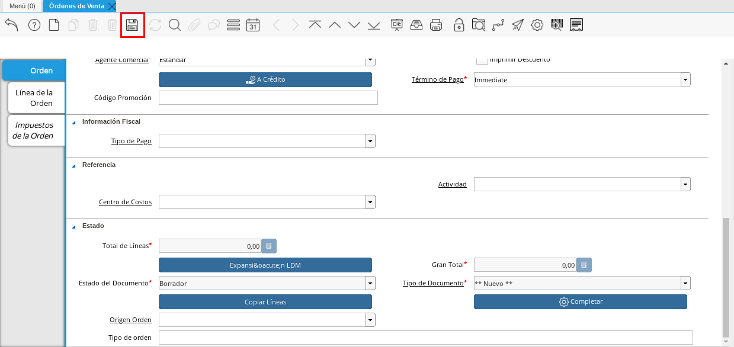Click the Tipo de Documento label link
Viewport: 734px width, 347px height.
[432, 283]
